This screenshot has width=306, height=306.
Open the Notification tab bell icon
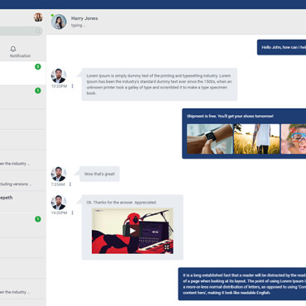pyautogui.click(x=13, y=49)
